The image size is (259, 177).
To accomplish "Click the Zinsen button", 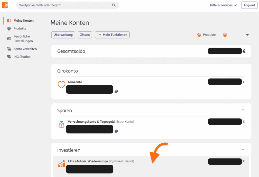I will tap(85, 35).
